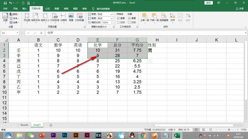The height and width of the screenshot is (139, 248).
Task: Click the Name Box showing E1
Action: [9, 33]
